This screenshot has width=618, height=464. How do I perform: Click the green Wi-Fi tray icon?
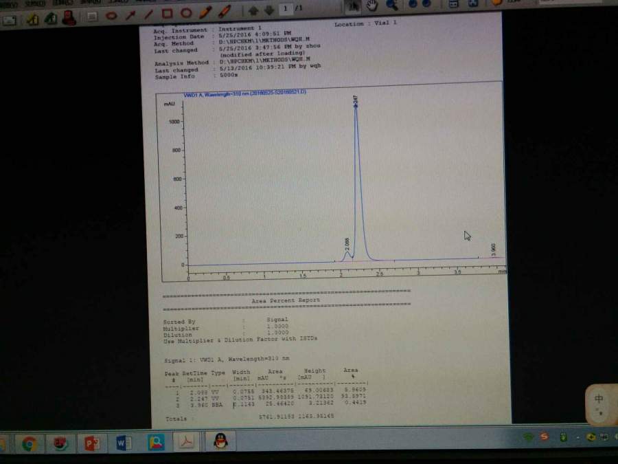528,437
